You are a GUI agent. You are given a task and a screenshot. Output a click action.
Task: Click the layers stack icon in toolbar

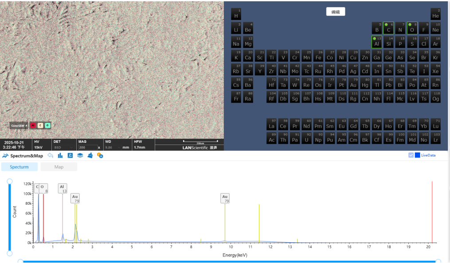[80, 155]
